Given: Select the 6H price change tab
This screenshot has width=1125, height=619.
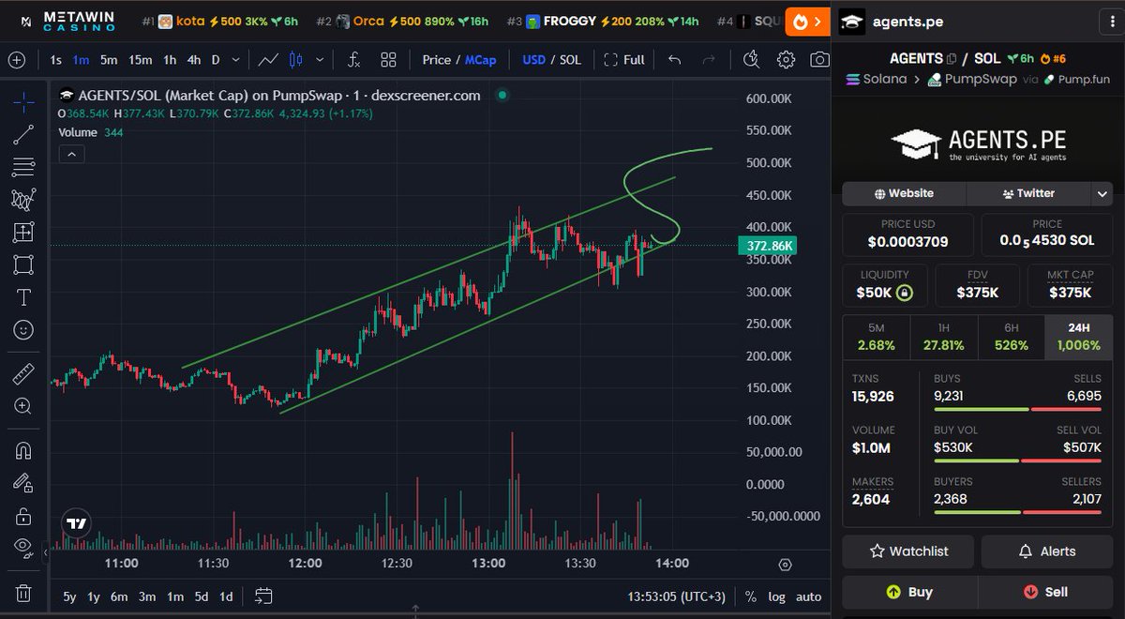Looking at the screenshot, I should (1011, 338).
